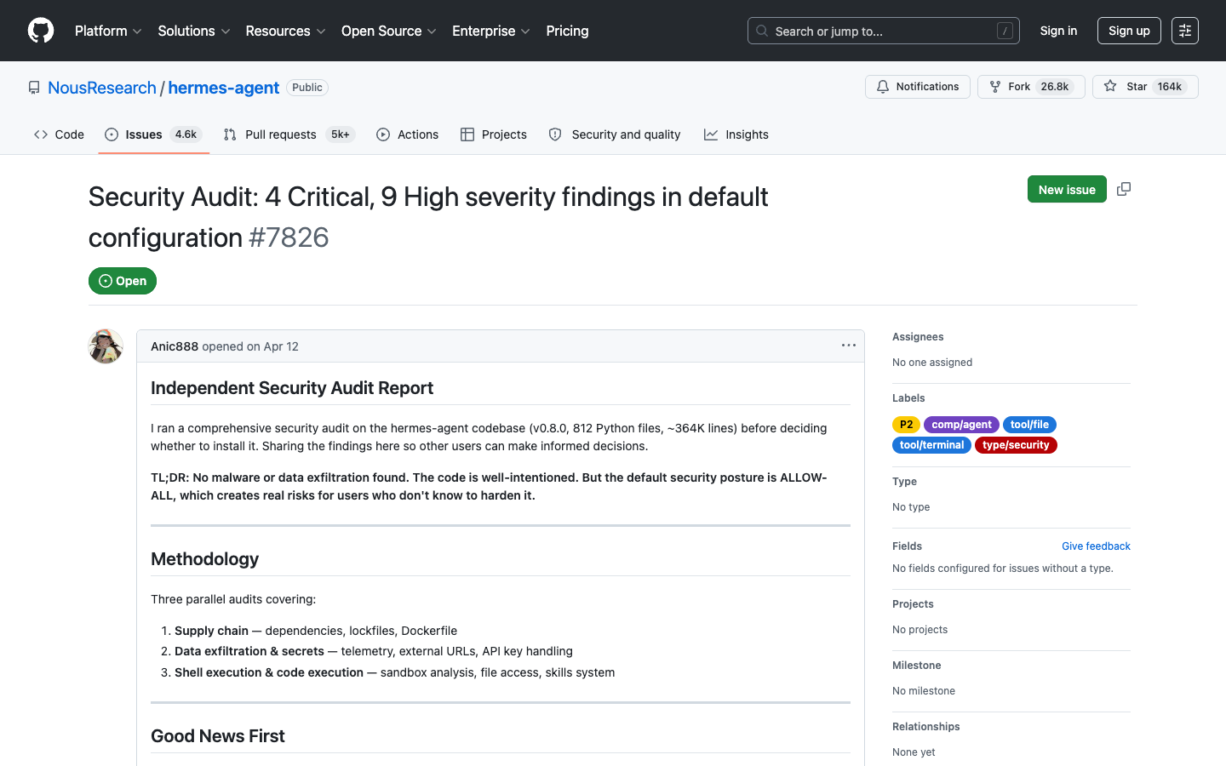Click the slash shortcut key icon in search
The image size is (1226, 766).
(x=1005, y=31)
